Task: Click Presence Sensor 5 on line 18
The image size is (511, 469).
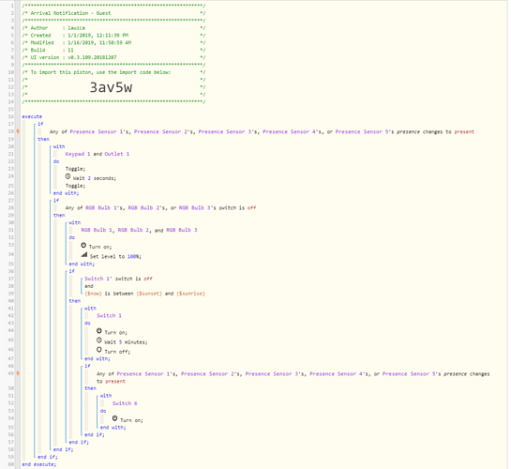Action: [362, 131]
